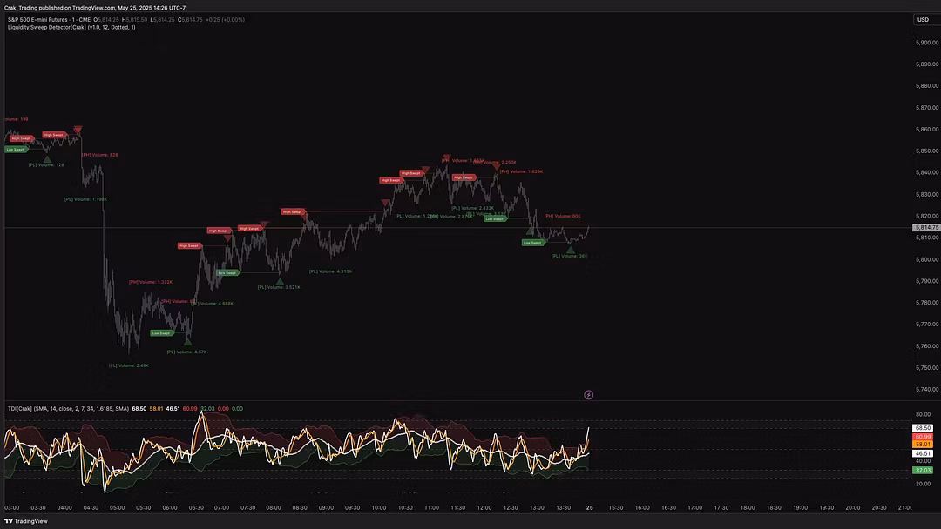This screenshot has height=529, width=941.
Task: Click green triangle above [PL] Volume: 361
Action: click(x=571, y=250)
